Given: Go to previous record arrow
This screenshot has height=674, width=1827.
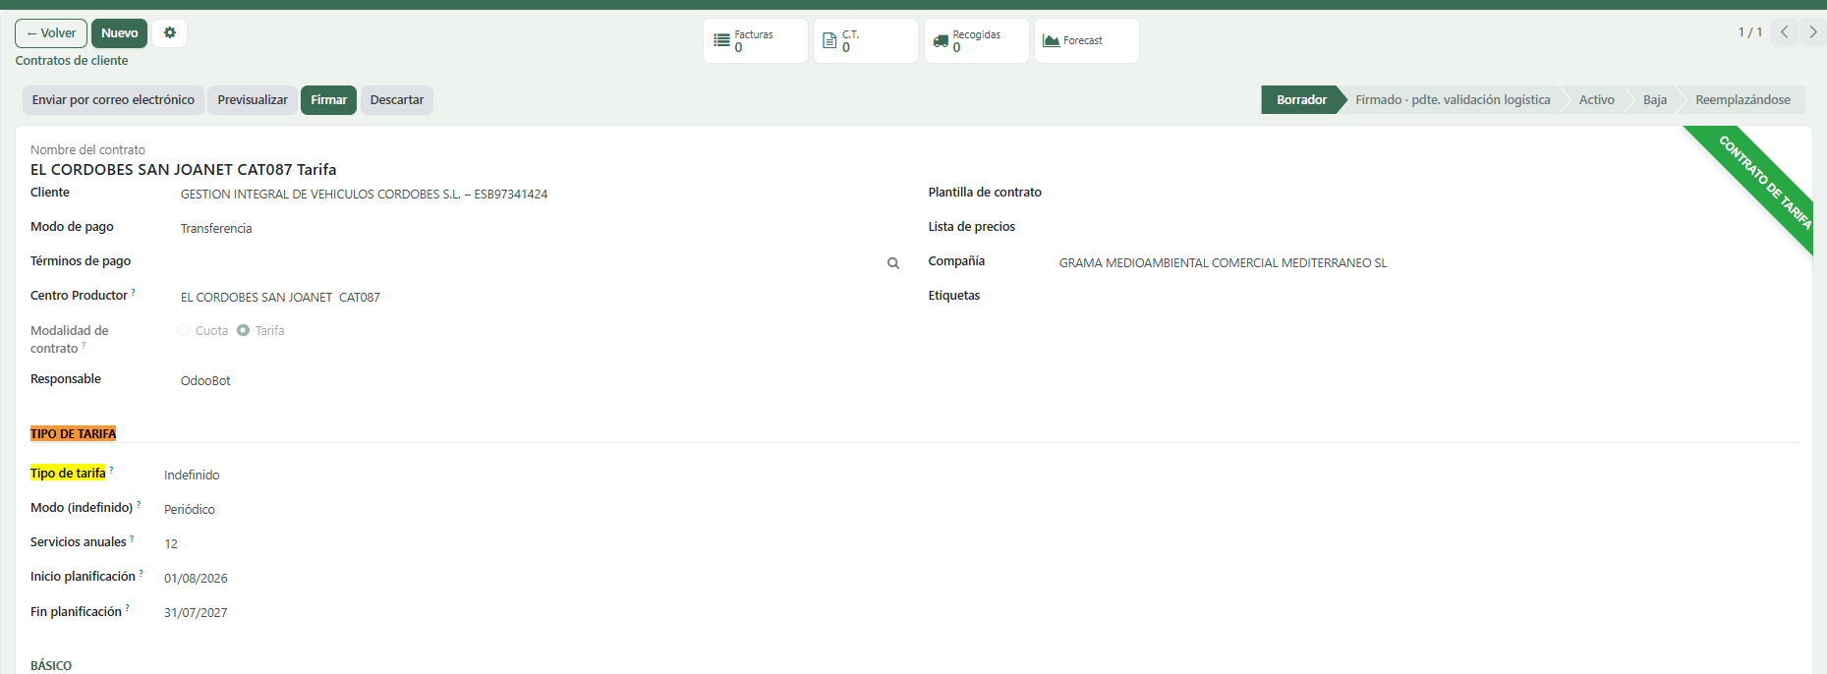Looking at the screenshot, I should [1785, 32].
